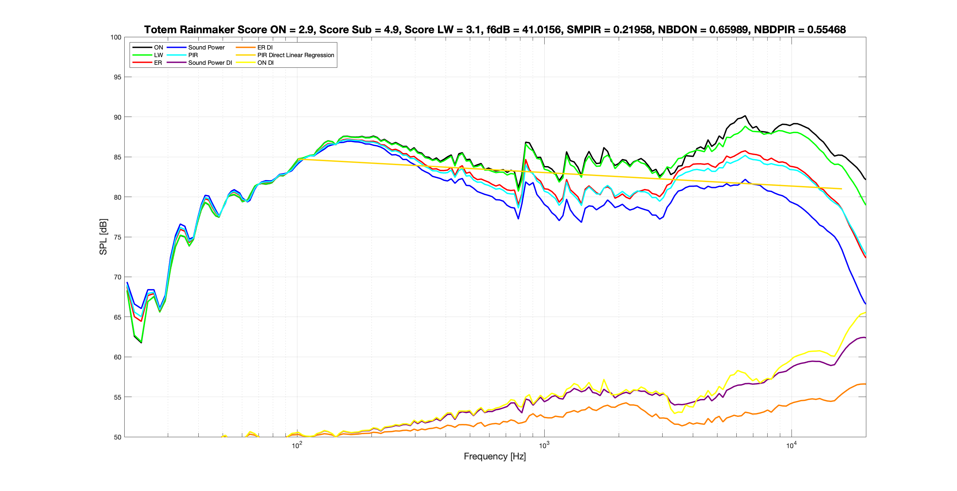Click the y-axis tick label '70'
The height and width of the screenshot is (491, 957).
point(117,277)
